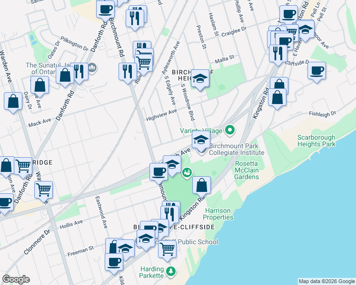Screen dimensions: 356x285
Task: Click the Haslam St street label
Action: (213, 24)
